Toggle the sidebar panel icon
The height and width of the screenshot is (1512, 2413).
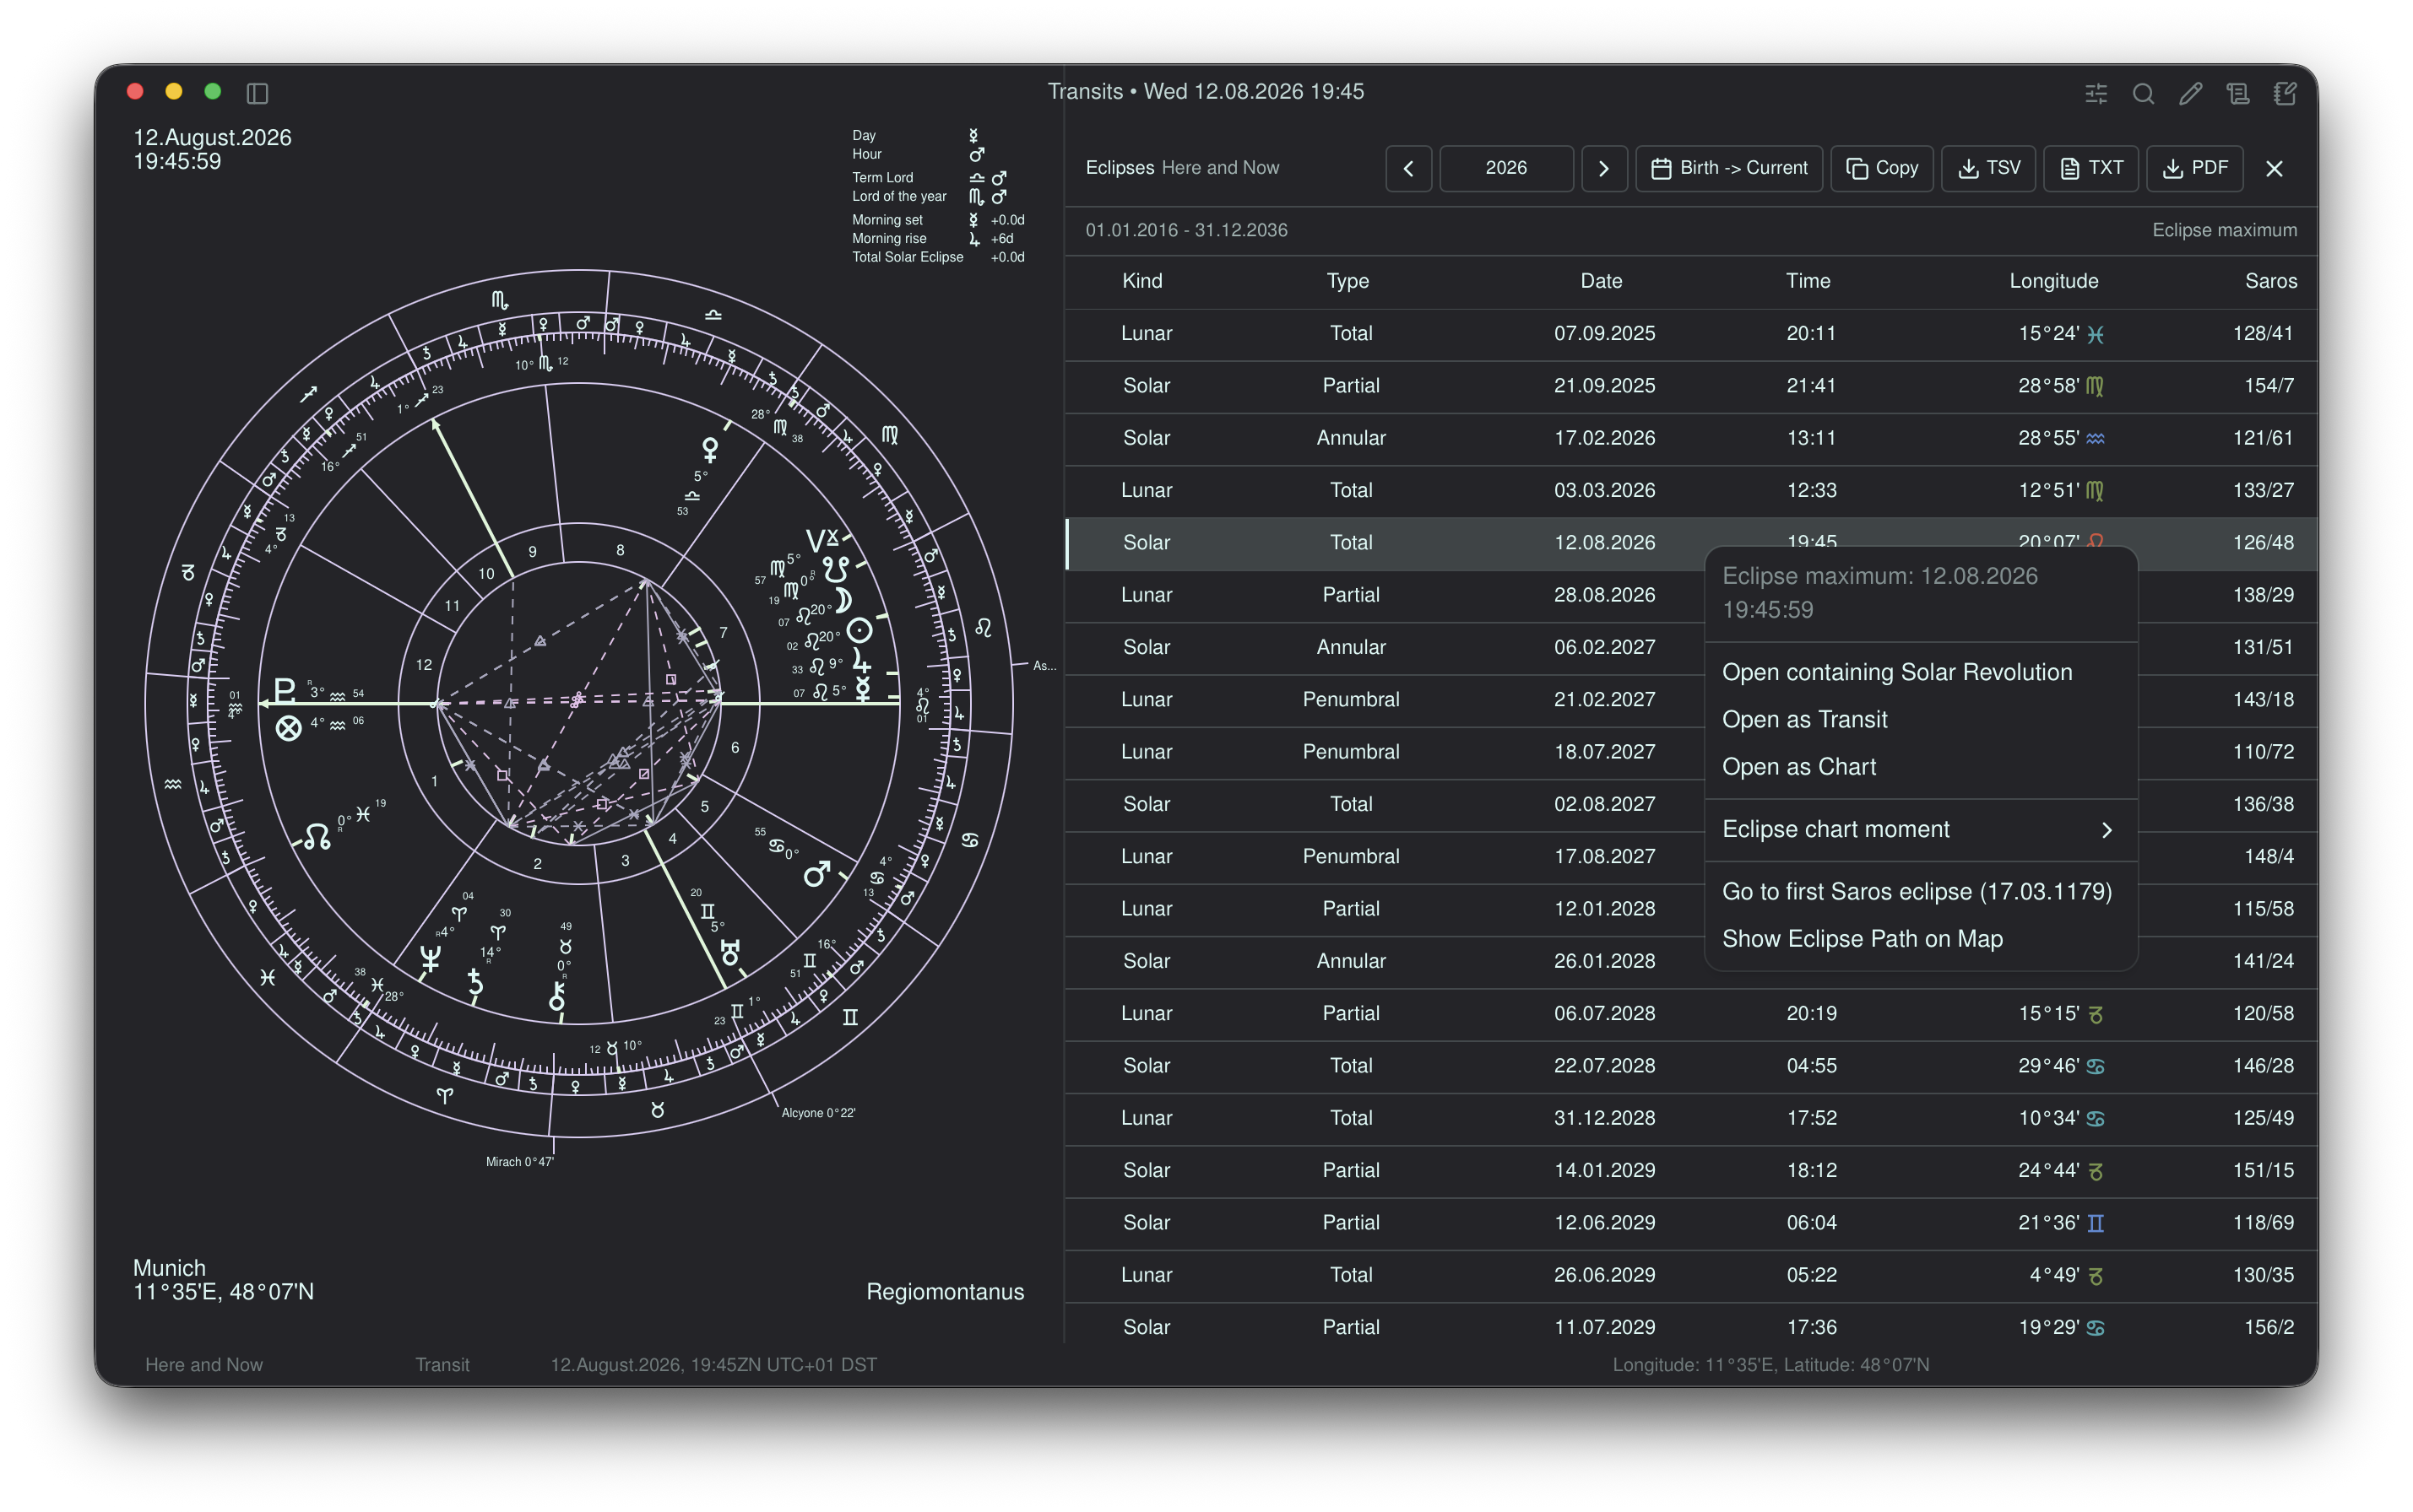tap(258, 93)
